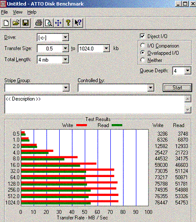Open the Total Length dropdown

[x=65, y=60]
